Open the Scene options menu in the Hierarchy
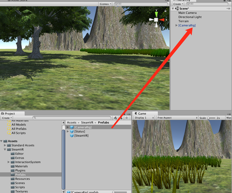 229,9
